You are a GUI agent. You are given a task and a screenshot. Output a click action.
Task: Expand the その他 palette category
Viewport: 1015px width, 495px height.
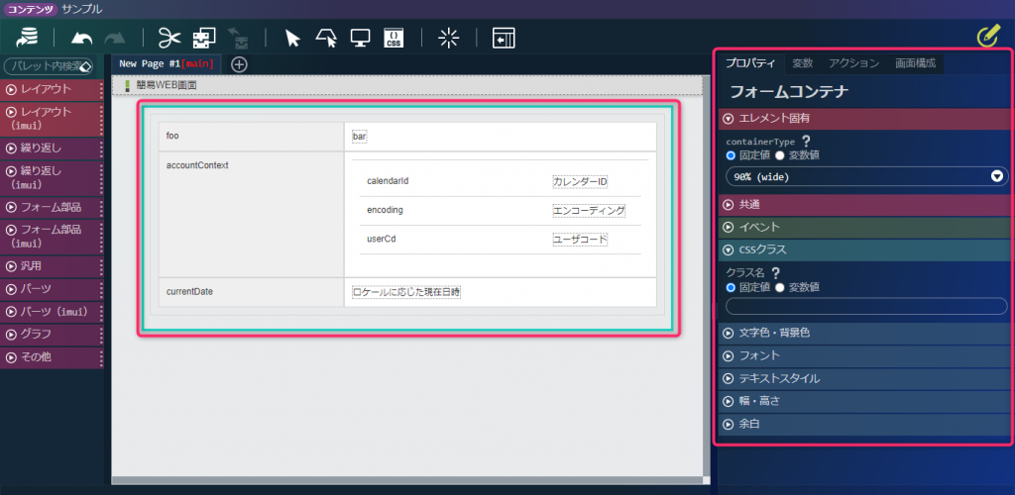(x=52, y=357)
